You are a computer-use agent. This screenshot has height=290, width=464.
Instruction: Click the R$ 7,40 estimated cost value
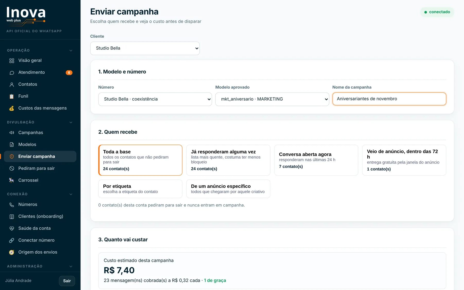[119, 270]
